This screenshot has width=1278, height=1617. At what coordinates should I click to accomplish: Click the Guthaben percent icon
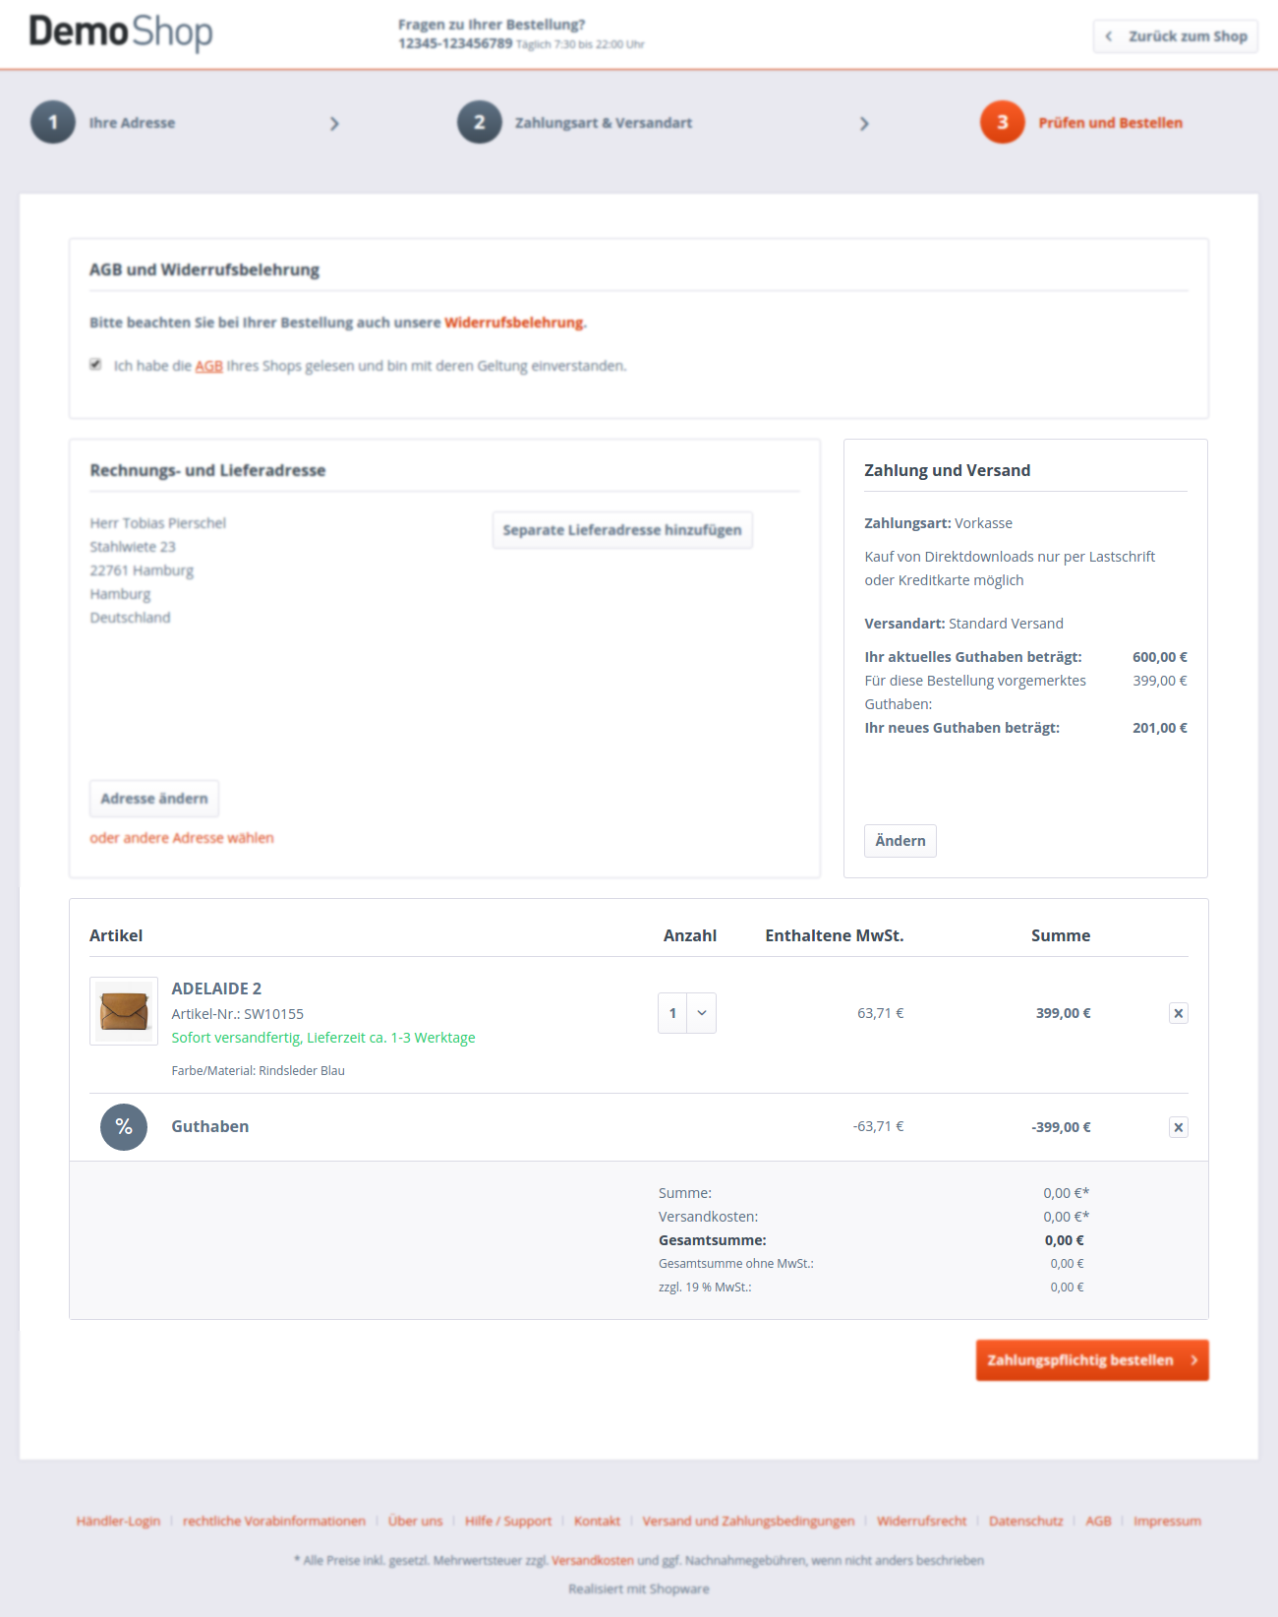tap(124, 1127)
